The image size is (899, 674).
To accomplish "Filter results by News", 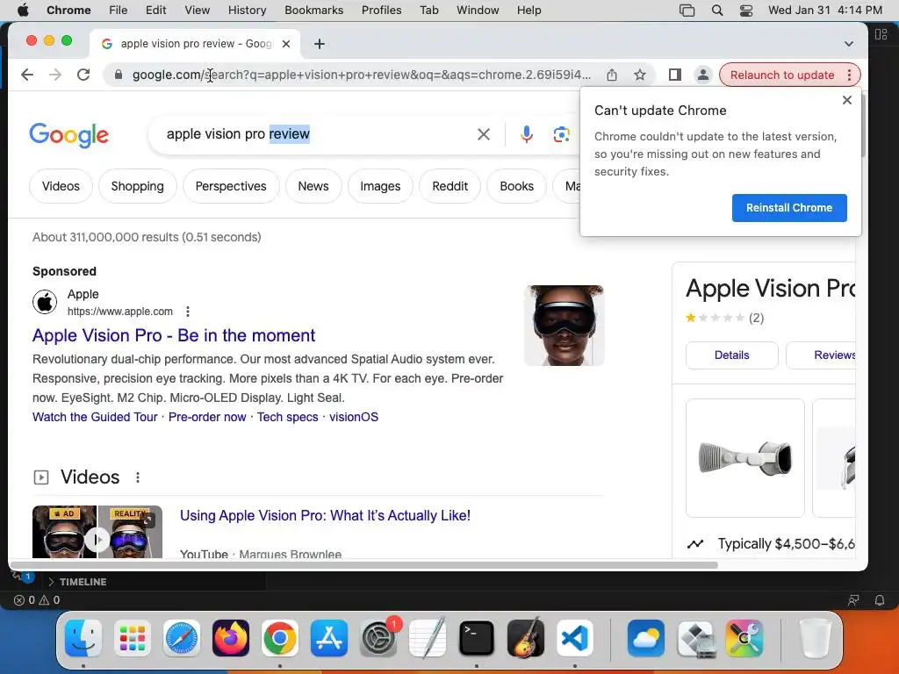I will pyautogui.click(x=313, y=186).
